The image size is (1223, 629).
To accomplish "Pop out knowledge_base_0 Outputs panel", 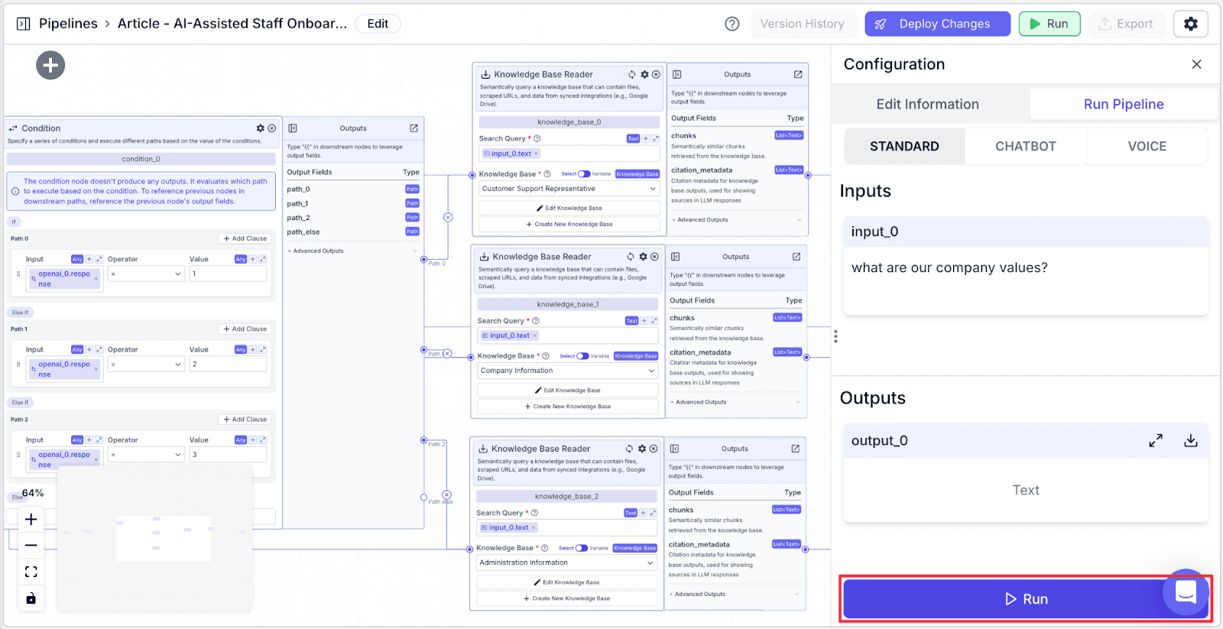I will 798,74.
